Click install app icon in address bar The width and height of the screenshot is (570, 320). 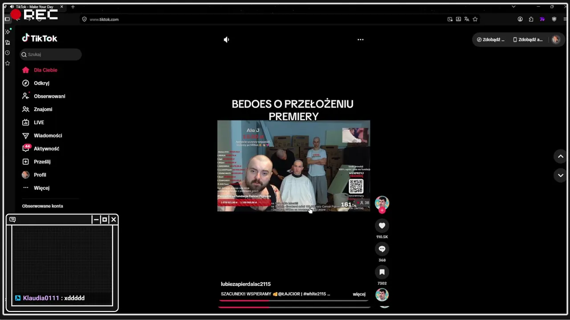click(458, 19)
